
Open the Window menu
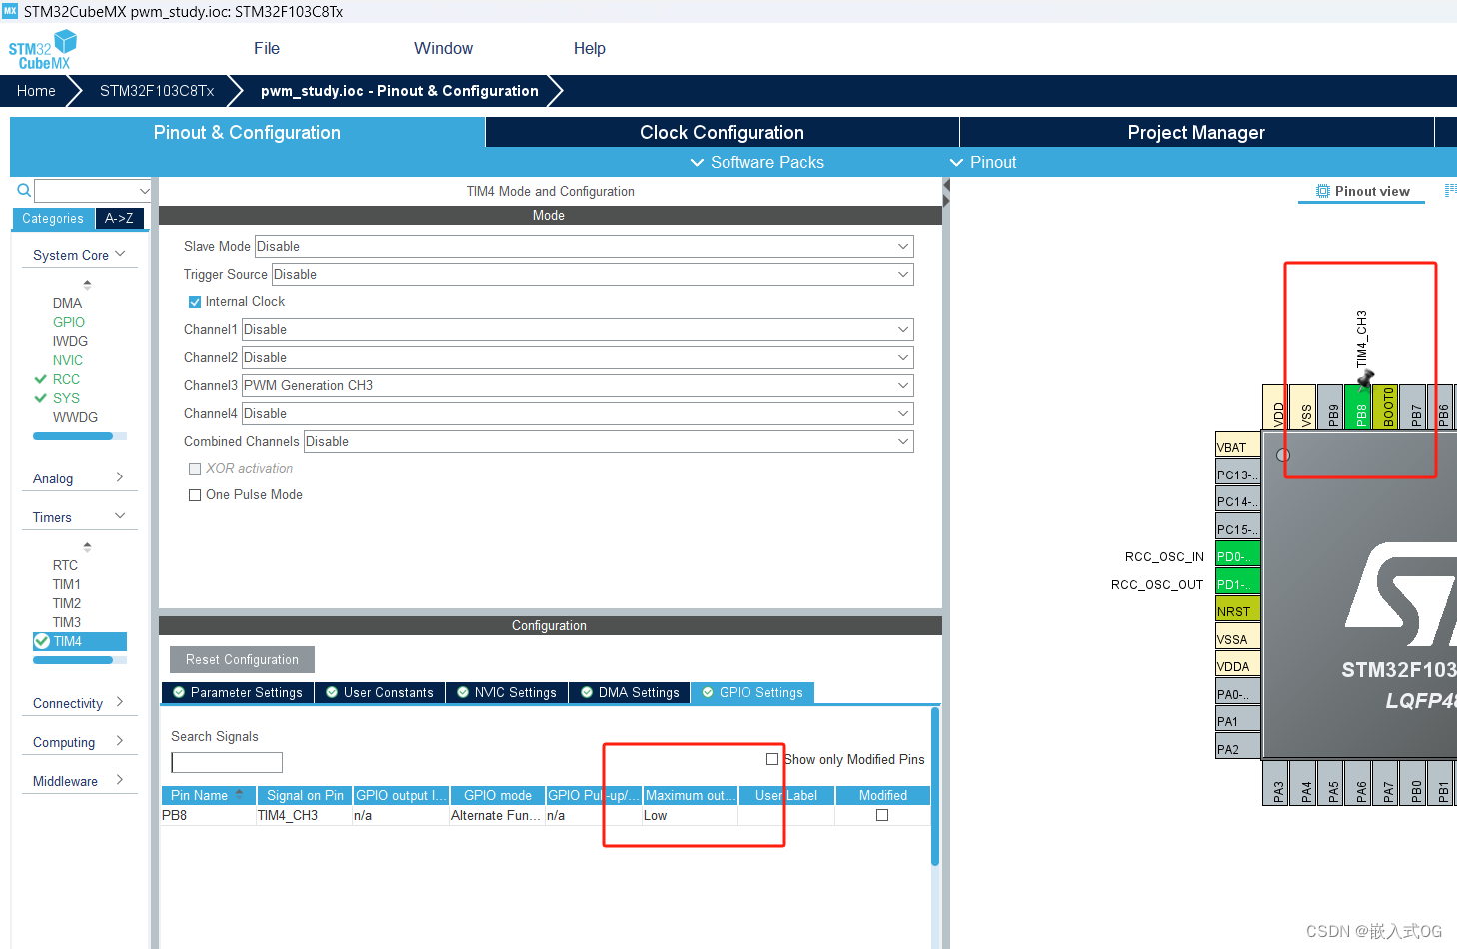click(x=443, y=48)
